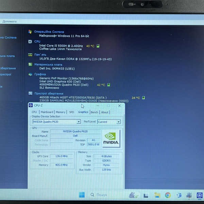The image size is (204, 204).
Task: Click the hard drive icon beside Пристрої зберігання
Action: pos(31,93)
